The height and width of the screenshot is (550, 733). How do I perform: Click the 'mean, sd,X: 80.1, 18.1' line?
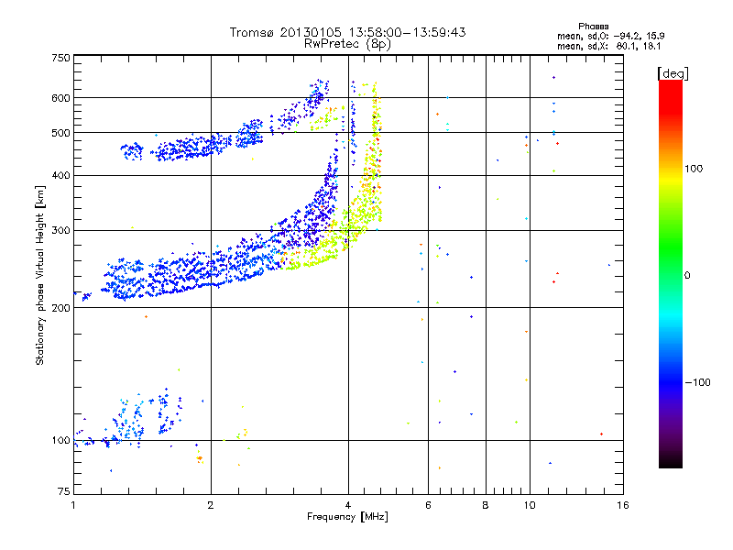608,46
